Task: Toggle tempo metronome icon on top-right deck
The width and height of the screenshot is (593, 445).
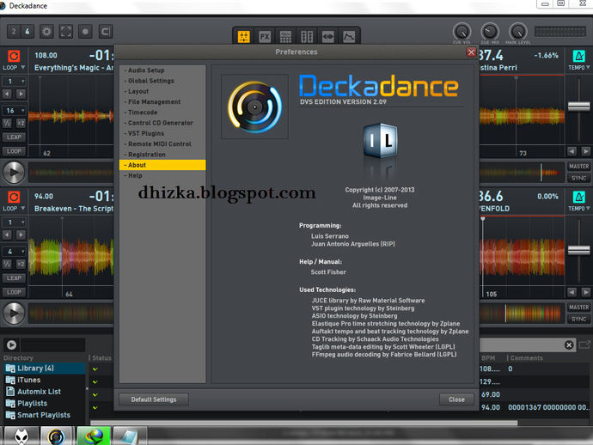Action: (578, 57)
